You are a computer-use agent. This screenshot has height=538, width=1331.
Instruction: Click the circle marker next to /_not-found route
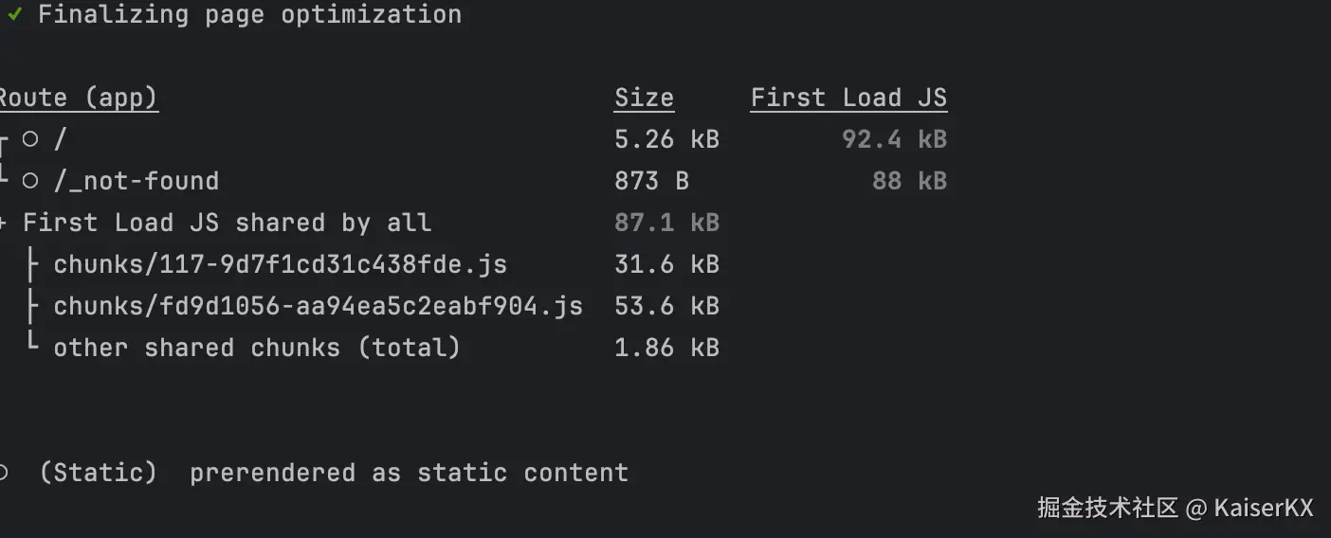click(30, 180)
